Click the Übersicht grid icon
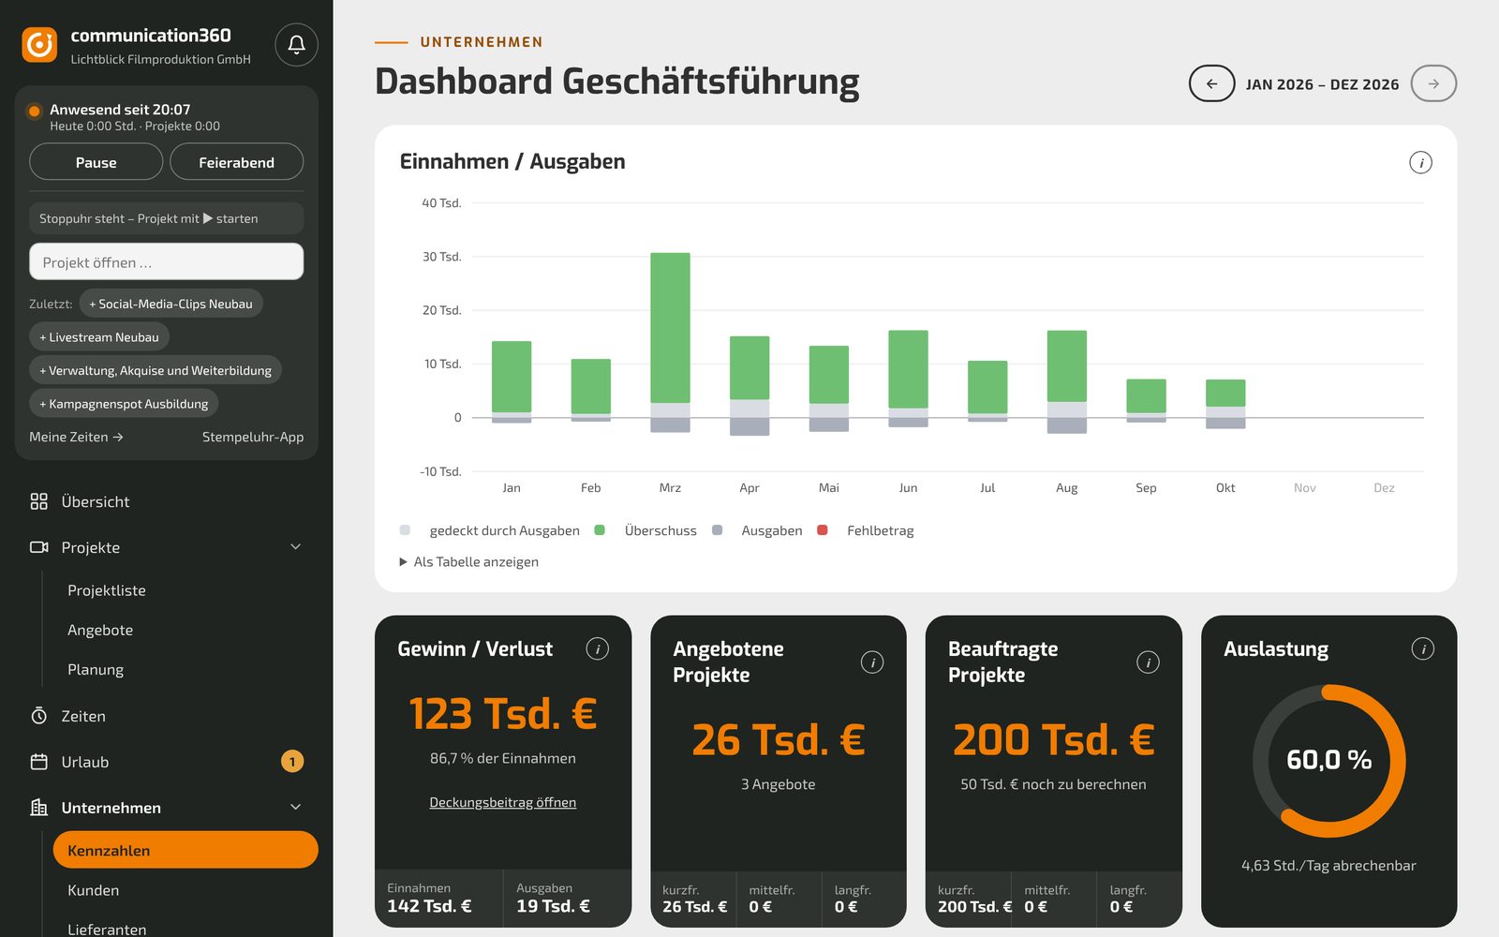 pyautogui.click(x=38, y=501)
